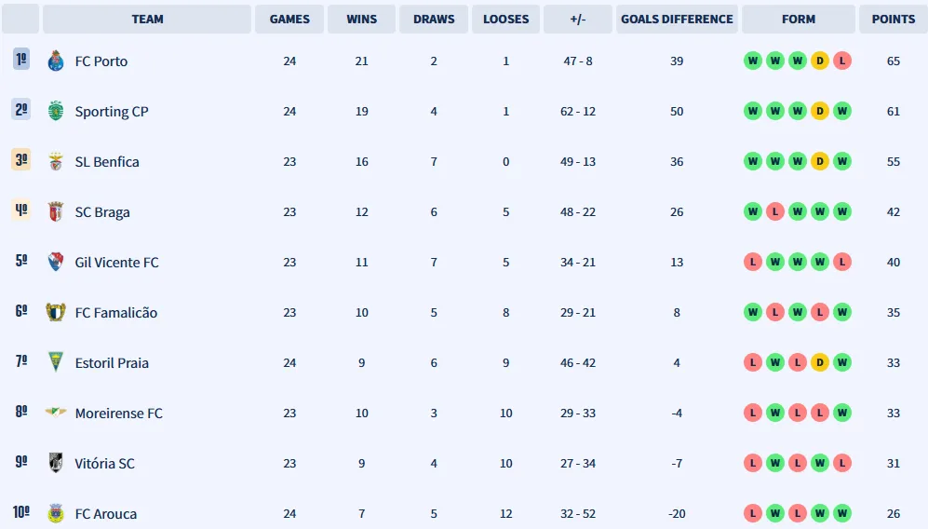Click the SC Braga club crest
The width and height of the screenshot is (928, 529).
tap(55, 212)
